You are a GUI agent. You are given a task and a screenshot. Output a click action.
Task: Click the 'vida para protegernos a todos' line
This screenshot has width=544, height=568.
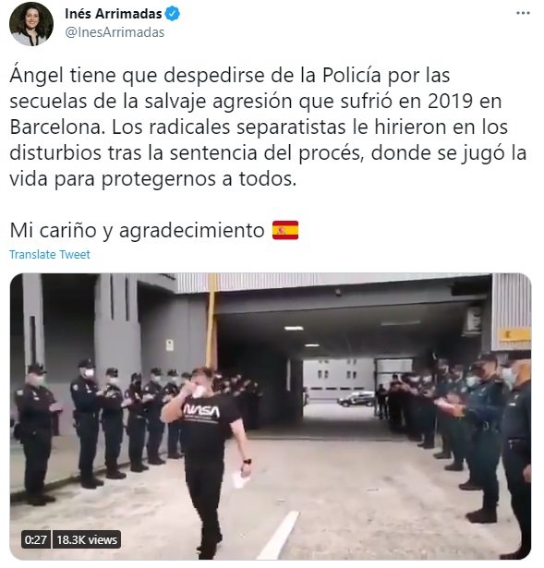(152, 179)
